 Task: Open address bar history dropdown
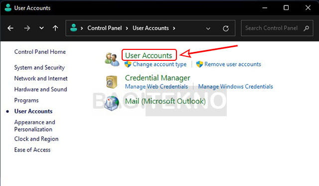[208, 28]
